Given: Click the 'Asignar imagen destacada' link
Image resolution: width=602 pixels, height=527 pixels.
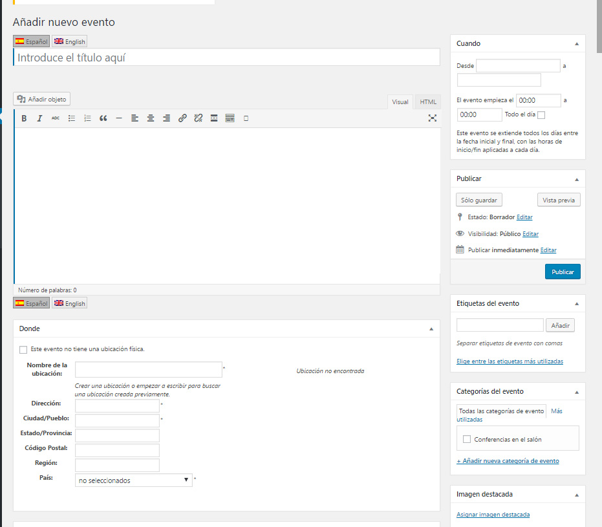Looking at the screenshot, I should tap(493, 515).
